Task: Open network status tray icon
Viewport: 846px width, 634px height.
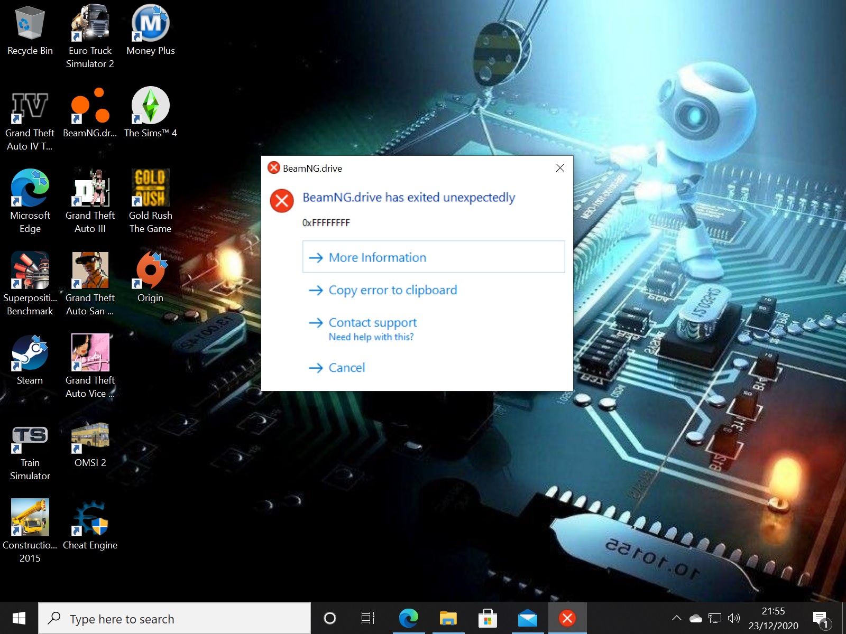Action: pos(715,618)
